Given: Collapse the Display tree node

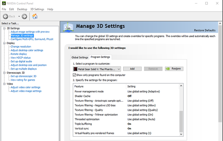Looking at the screenshot, I should click(4, 43).
